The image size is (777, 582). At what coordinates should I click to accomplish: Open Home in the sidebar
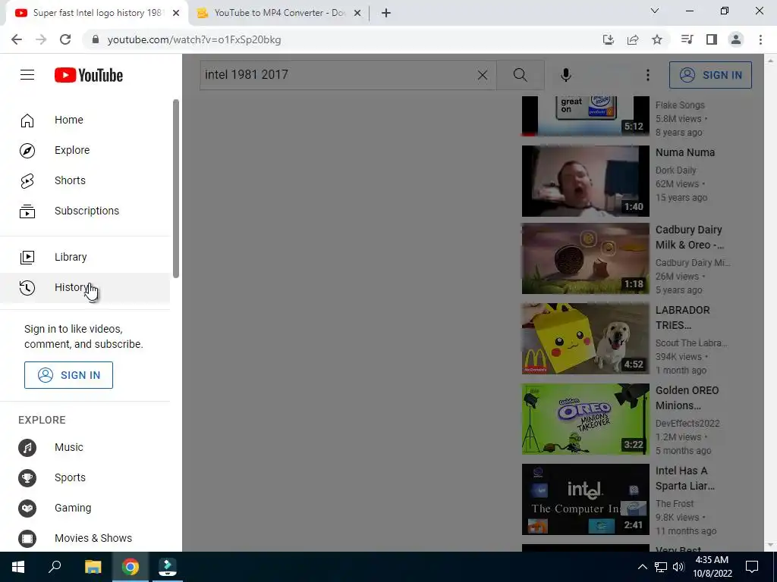point(85,120)
